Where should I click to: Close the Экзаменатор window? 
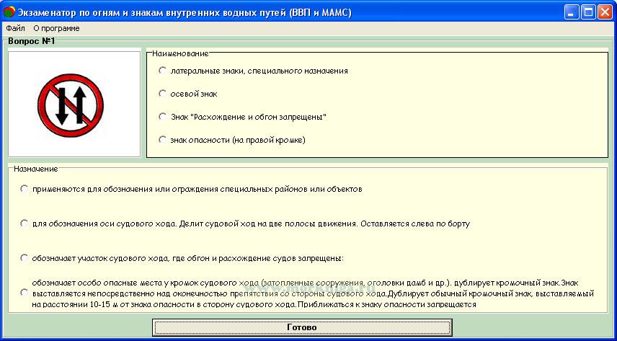click(x=604, y=12)
